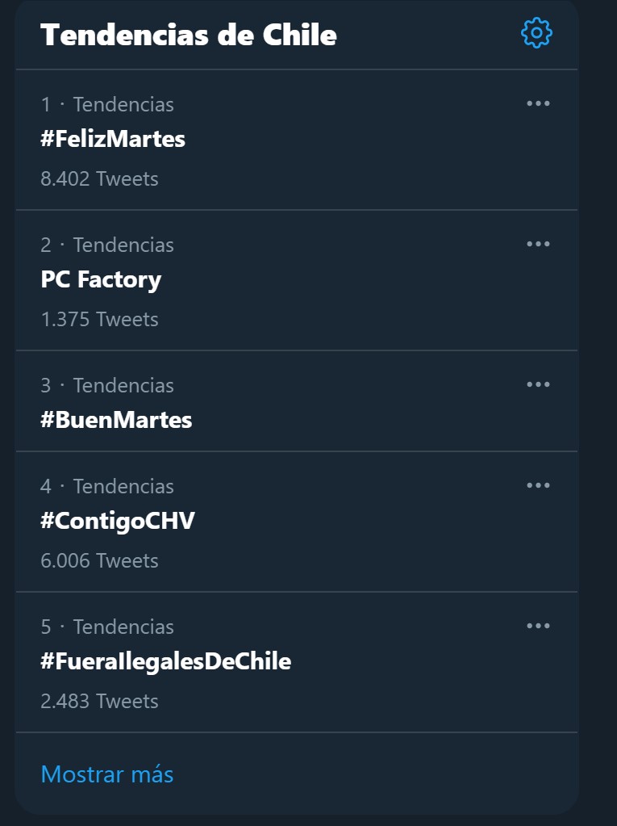The width and height of the screenshot is (617, 826).
Task: Click the 8.402 Tweets count
Action: tap(99, 179)
